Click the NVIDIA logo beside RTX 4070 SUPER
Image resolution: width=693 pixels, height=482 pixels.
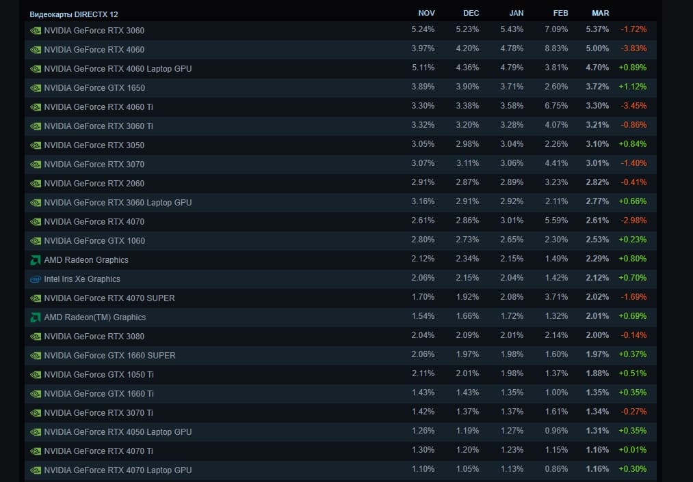pos(36,298)
